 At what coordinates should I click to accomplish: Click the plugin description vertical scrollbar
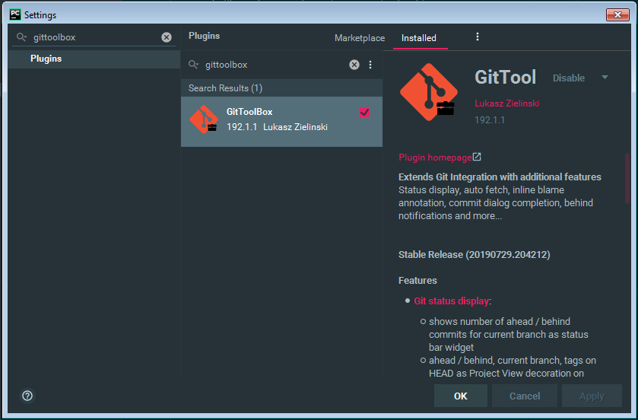(x=627, y=178)
